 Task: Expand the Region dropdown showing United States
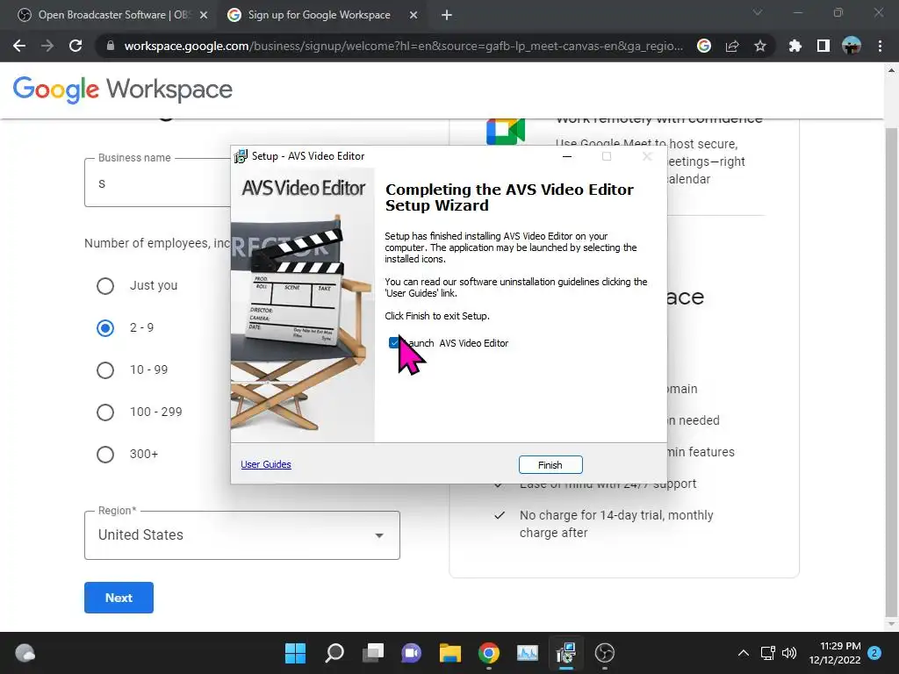click(x=242, y=535)
